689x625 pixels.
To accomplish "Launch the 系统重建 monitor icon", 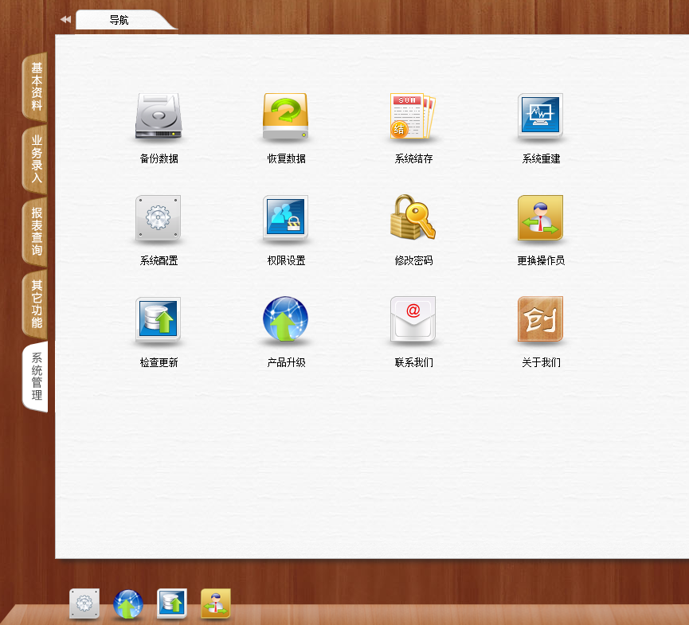I will [541, 116].
